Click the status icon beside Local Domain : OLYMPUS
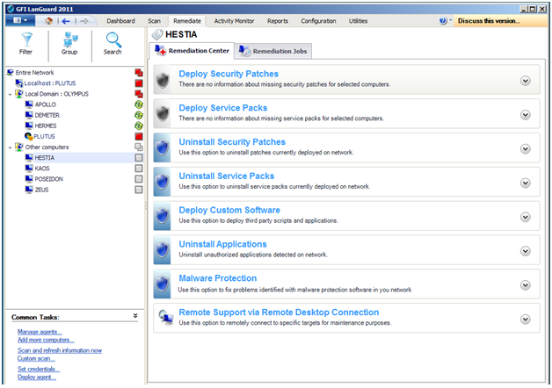Image resolution: width=552 pixels, height=388 pixels. [139, 94]
